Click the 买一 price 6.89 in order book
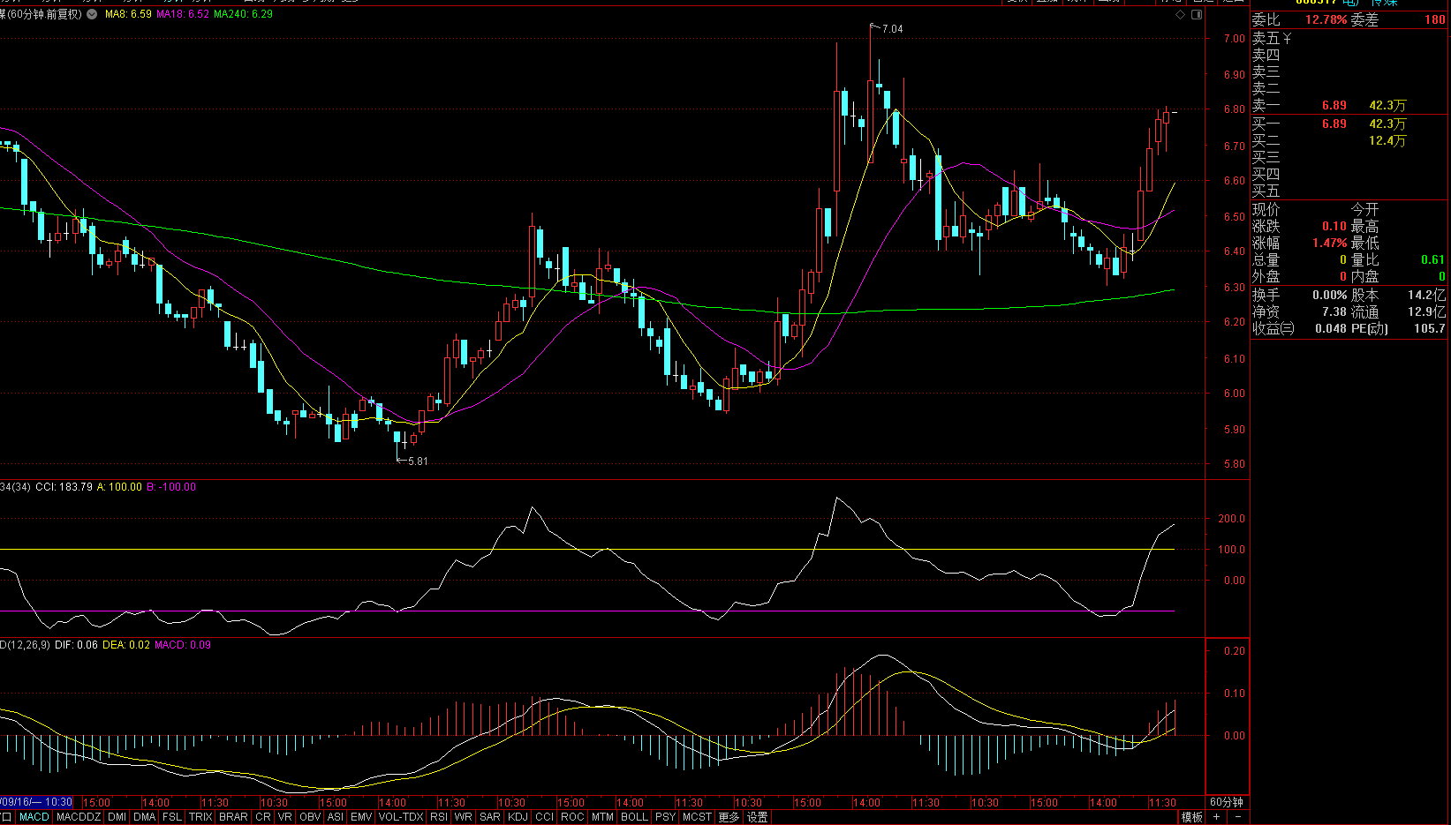This screenshot has width=1451, height=825. tap(1334, 124)
